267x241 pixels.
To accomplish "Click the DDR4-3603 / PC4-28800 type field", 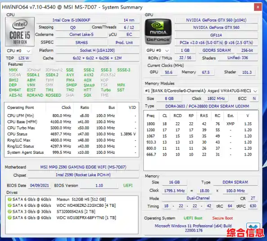I will [x=207, y=106].
